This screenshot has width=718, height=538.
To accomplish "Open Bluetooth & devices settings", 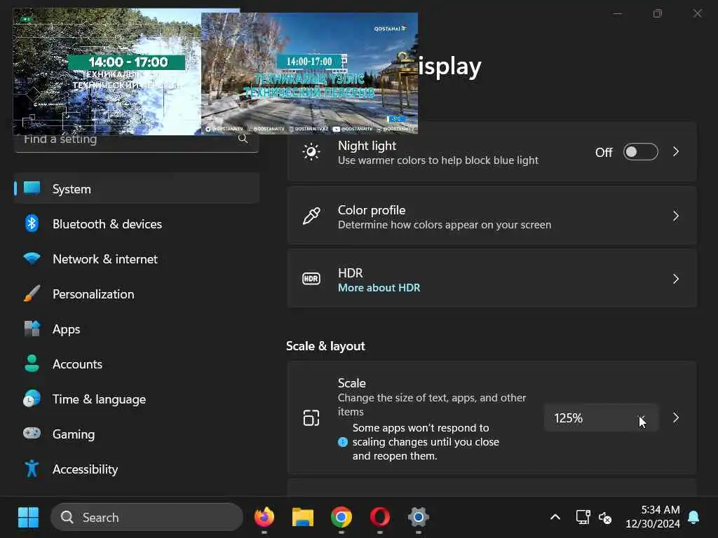I will tap(137, 223).
